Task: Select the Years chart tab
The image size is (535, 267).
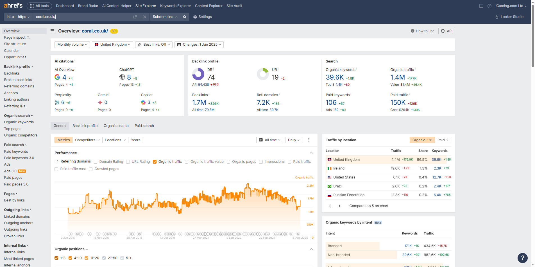Action: (x=135, y=140)
